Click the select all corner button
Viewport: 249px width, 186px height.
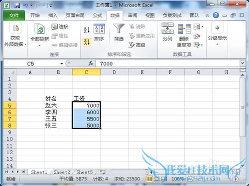10,72
